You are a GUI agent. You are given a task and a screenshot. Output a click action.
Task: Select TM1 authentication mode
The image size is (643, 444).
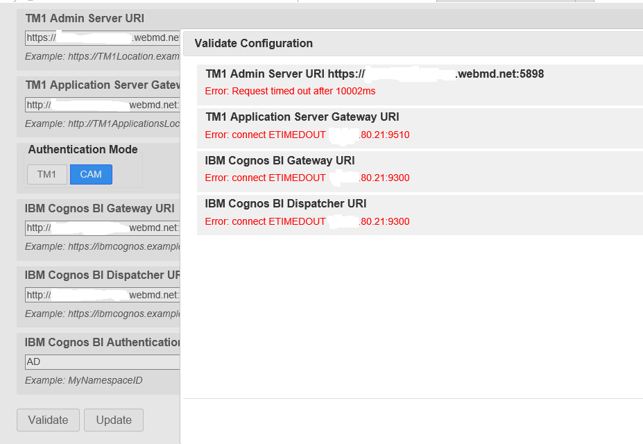[47, 174]
